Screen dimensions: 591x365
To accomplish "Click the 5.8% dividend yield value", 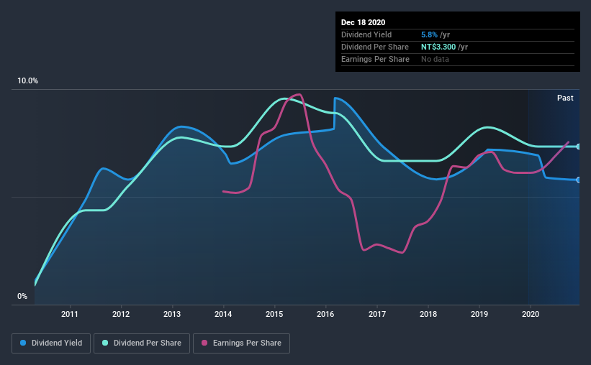I will pos(429,34).
